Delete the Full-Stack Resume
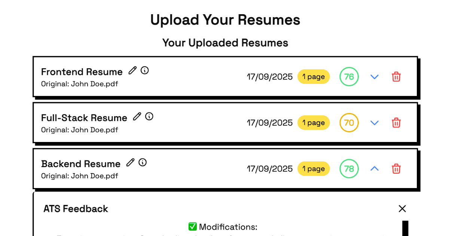Image resolution: width=449 pixels, height=236 pixels. [x=396, y=123]
